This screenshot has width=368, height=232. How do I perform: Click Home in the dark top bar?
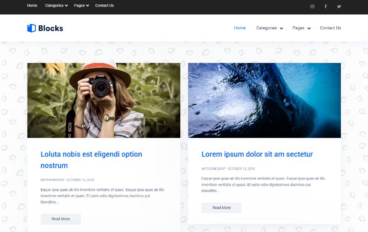[32, 6]
